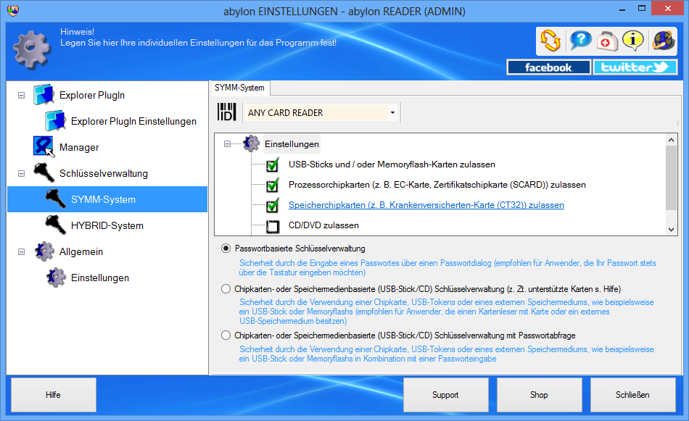Toggle USB-Sticks und Memoryflash-Karten checkbox

pyautogui.click(x=273, y=165)
